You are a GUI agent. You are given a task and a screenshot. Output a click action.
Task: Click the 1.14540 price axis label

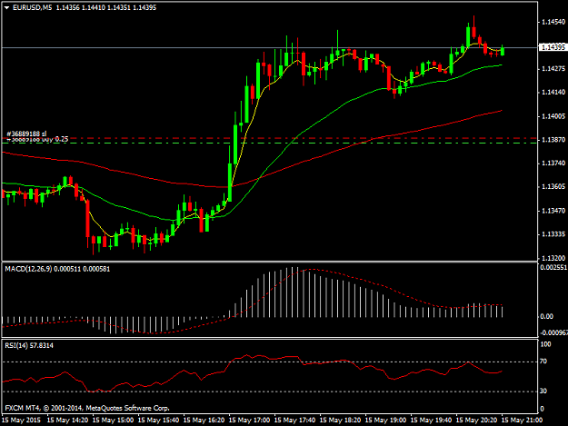553,22
